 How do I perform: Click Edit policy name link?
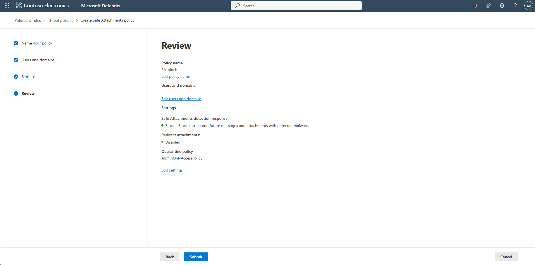click(x=176, y=76)
